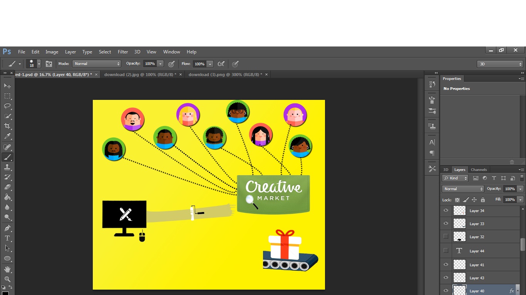Select the Pen tool
Viewport: 526px width, 295px height.
click(x=7, y=228)
